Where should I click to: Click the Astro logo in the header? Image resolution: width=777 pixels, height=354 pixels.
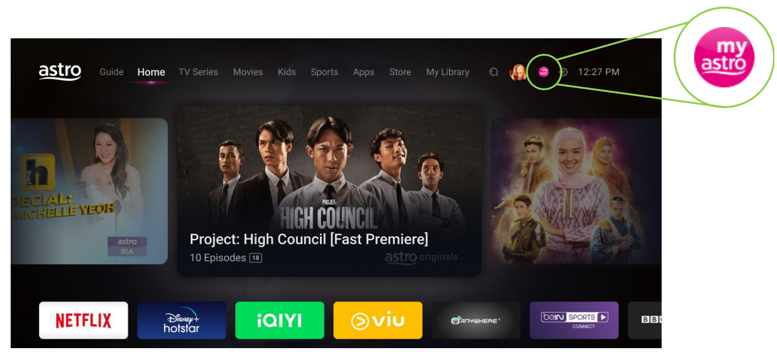[x=60, y=71]
